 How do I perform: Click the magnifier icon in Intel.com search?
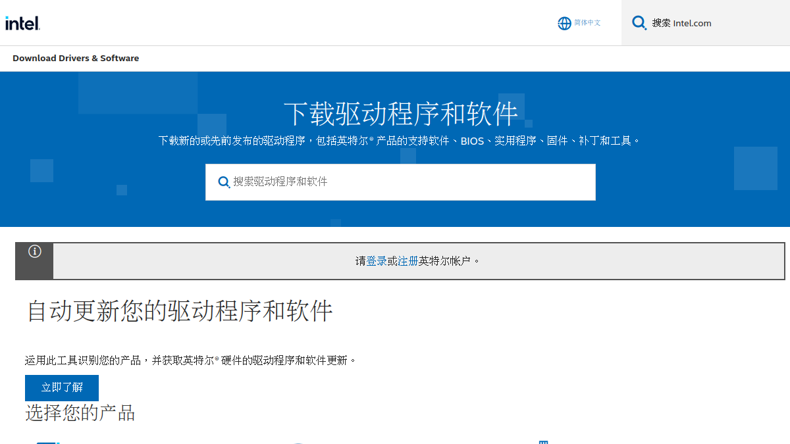(639, 23)
